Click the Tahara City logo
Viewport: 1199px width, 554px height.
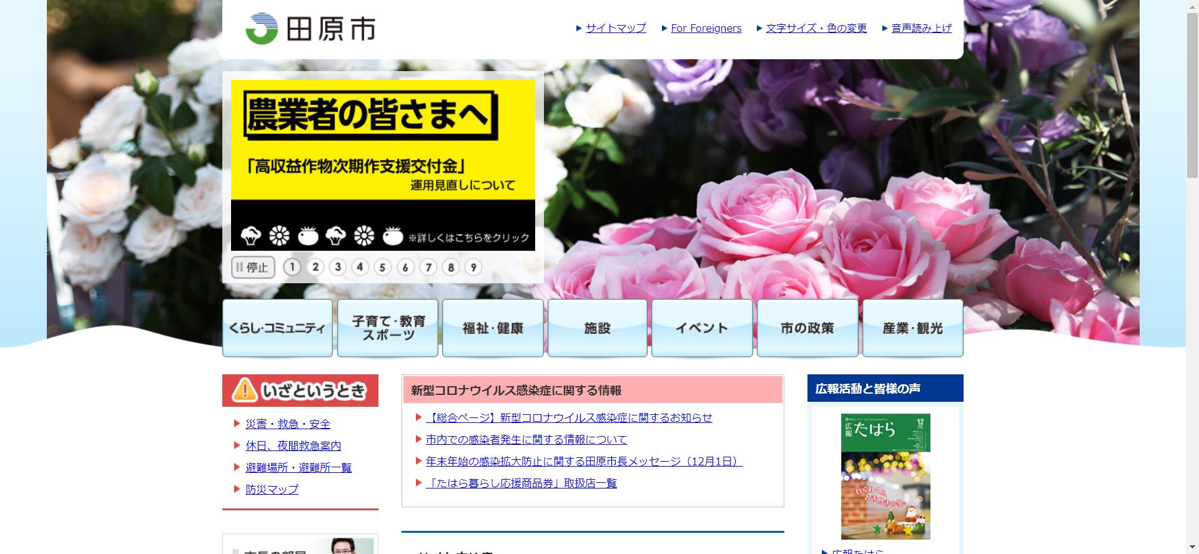coord(310,29)
